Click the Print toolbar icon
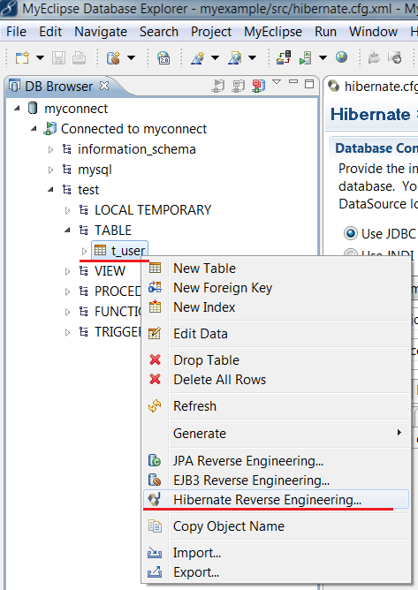 [79, 57]
